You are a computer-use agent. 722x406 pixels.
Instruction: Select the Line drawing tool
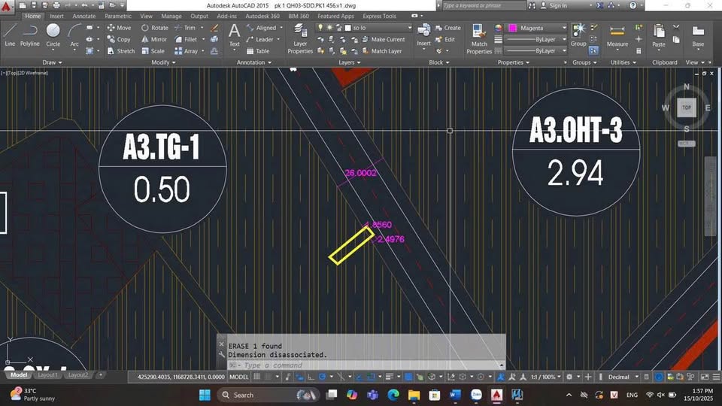(x=10, y=35)
